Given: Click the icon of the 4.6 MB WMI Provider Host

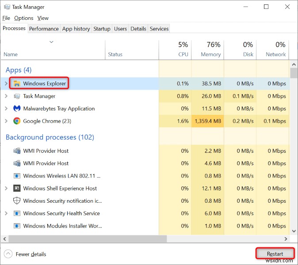Looking at the screenshot, I should point(17,163).
